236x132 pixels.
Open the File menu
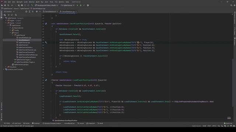[6, 2]
